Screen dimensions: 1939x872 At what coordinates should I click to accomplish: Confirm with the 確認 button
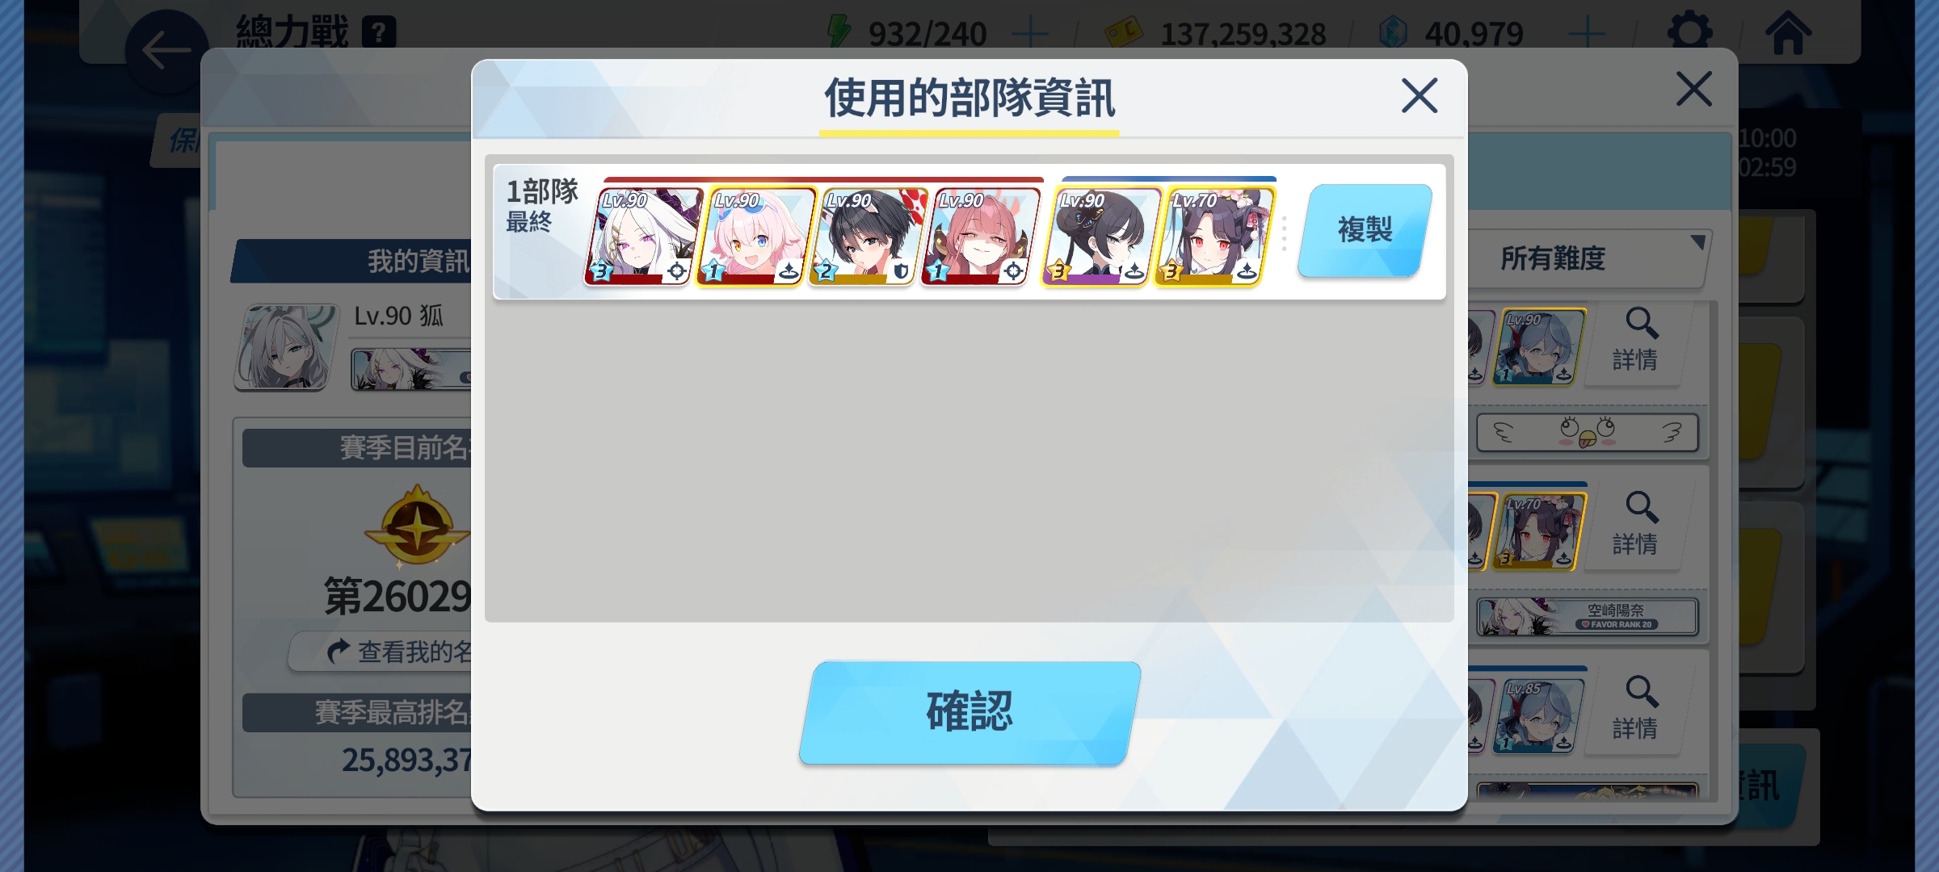[x=969, y=712]
